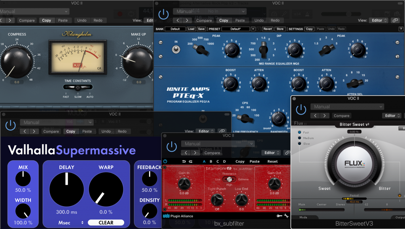Image resolution: width=405 pixels, height=229 pixels.
Task: Click Valhalla DELAY knob
Action: (x=66, y=189)
